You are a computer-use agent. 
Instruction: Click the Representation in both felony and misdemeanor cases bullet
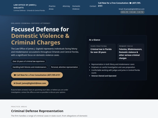tap(113, 64)
